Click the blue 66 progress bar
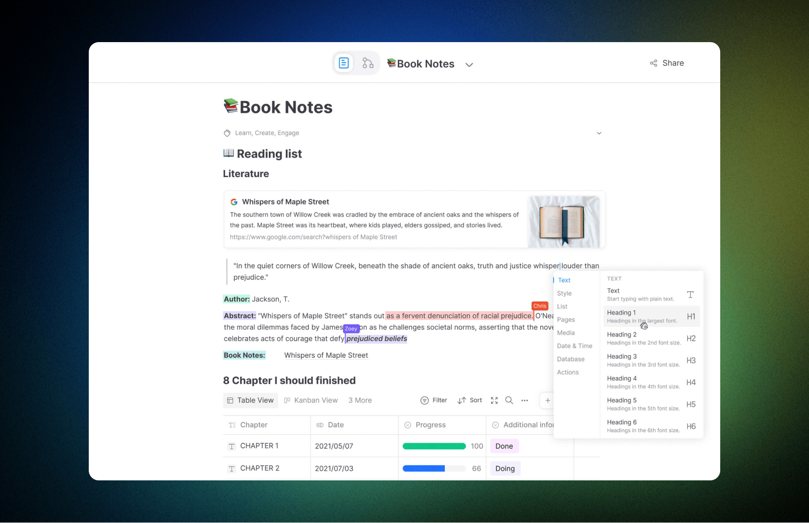The height and width of the screenshot is (523, 809). tap(434, 468)
